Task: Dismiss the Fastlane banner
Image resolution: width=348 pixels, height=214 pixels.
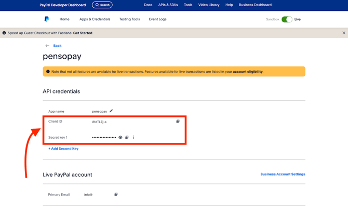Action: tap(344, 33)
